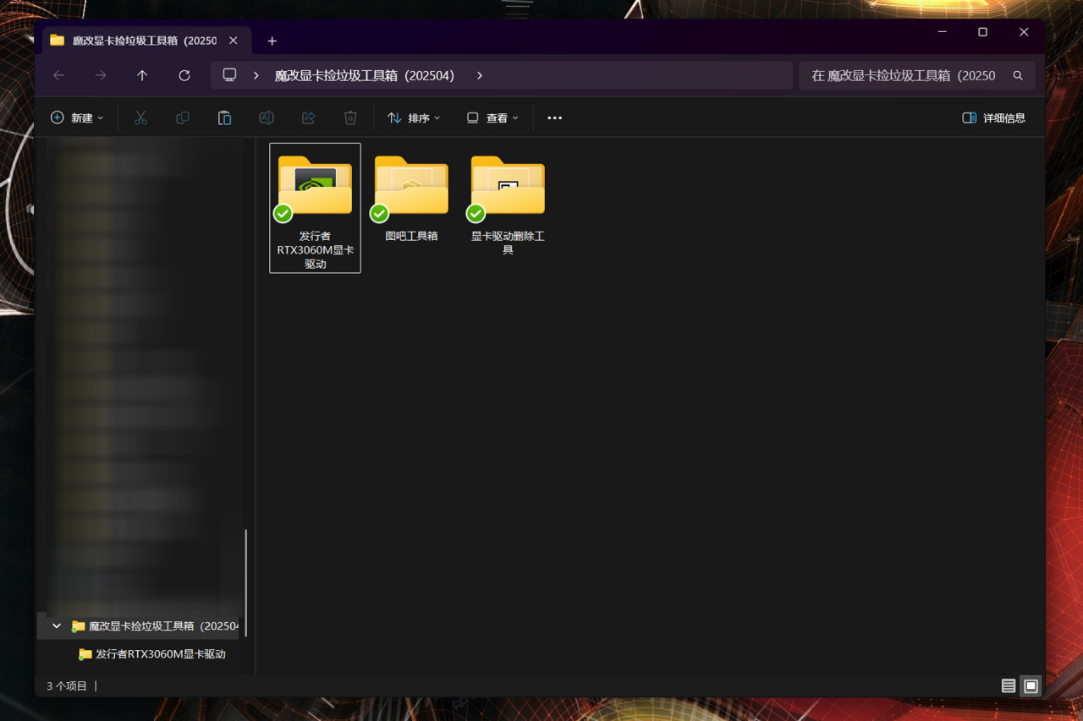Image resolution: width=1083 pixels, height=721 pixels.
Task: Refresh the current folder view
Action: [184, 75]
